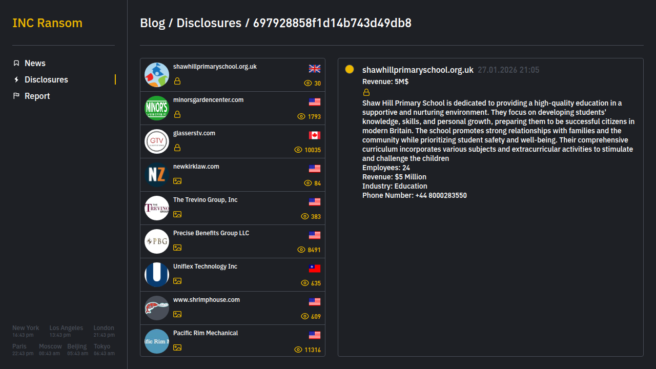Click the eye views icon for Pacific Rim Mechanical
Image resolution: width=656 pixels, height=369 pixels.
(298, 350)
